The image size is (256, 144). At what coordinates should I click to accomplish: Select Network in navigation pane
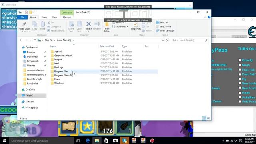point(30,102)
